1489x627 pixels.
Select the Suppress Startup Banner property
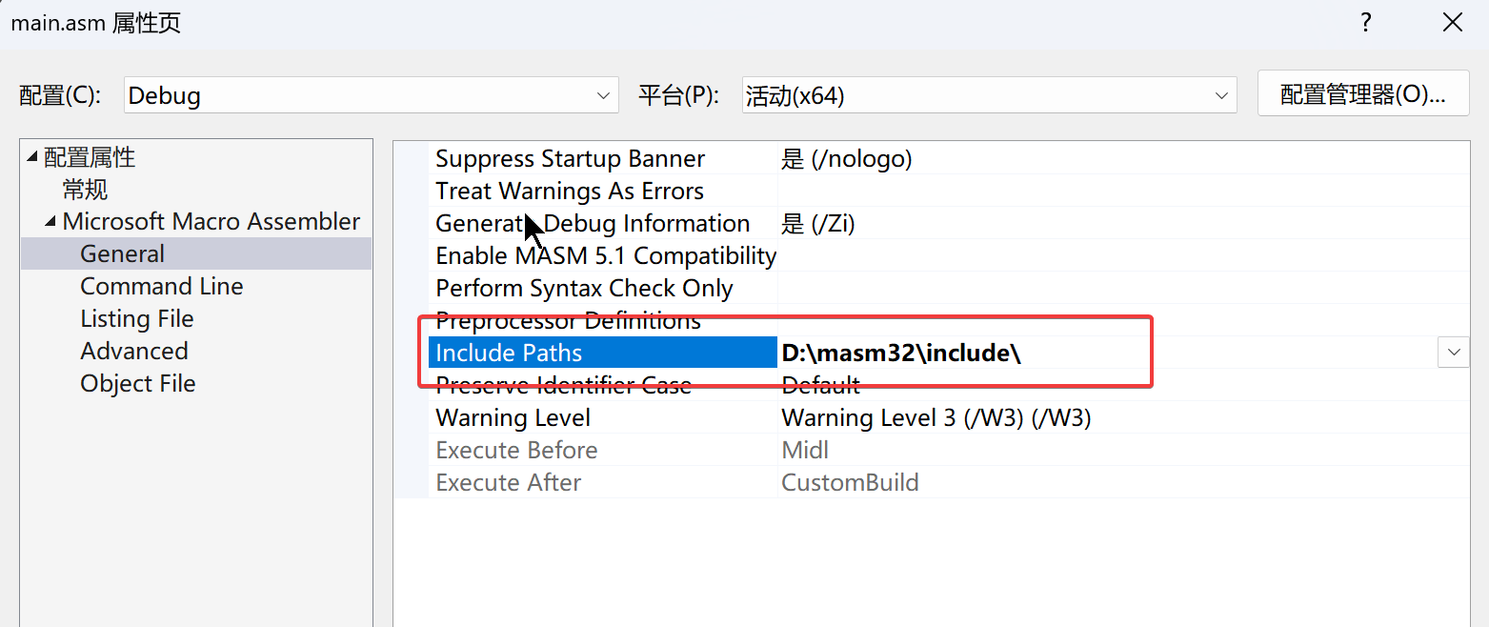point(570,159)
